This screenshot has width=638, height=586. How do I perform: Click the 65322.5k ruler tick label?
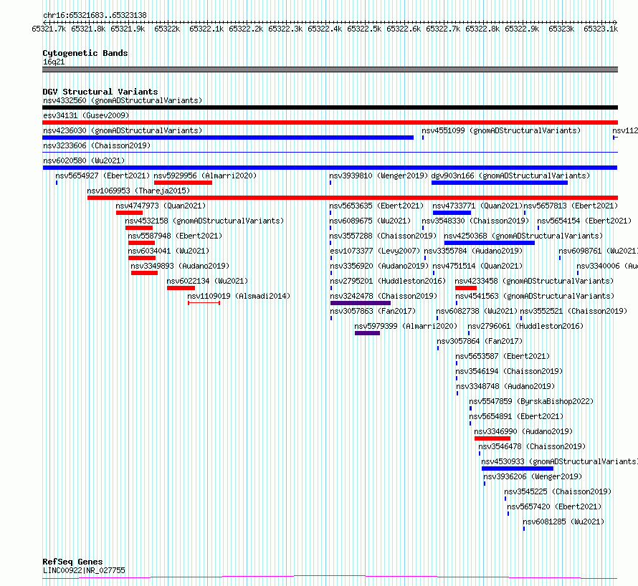point(364,29)
